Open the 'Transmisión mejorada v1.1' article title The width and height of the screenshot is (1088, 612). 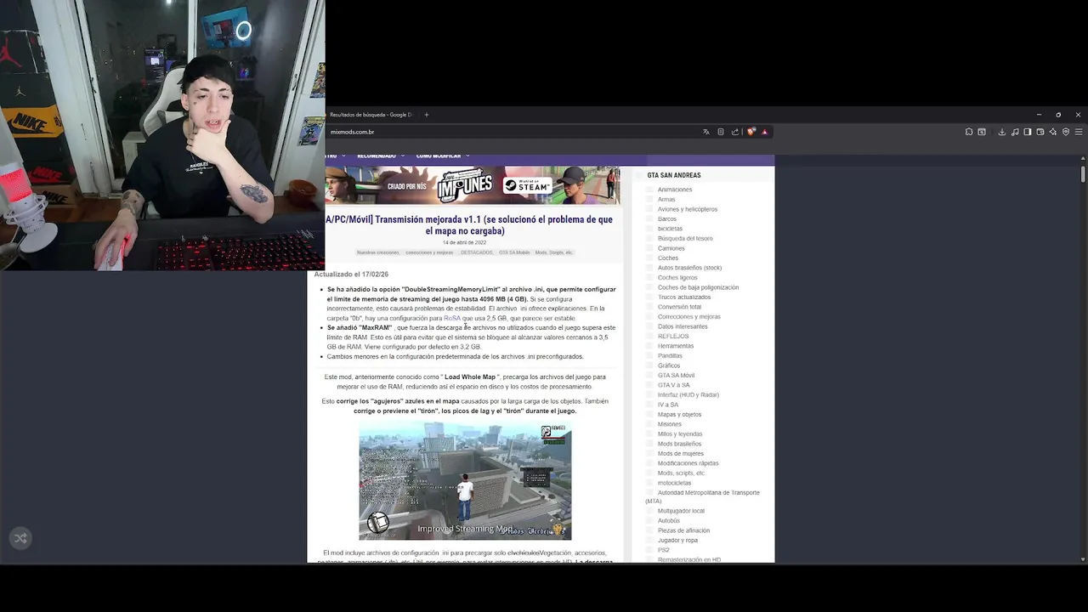point(470,225)
